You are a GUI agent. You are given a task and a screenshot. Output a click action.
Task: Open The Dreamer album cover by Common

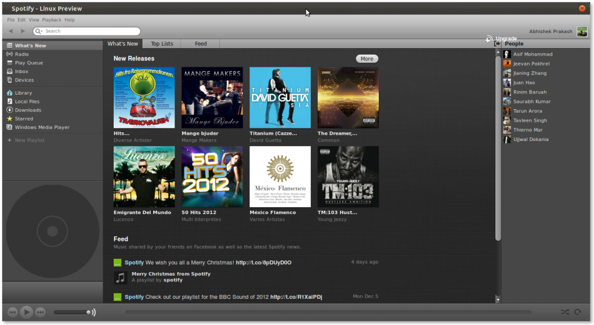pyautogui.click(x=348, y=98)
